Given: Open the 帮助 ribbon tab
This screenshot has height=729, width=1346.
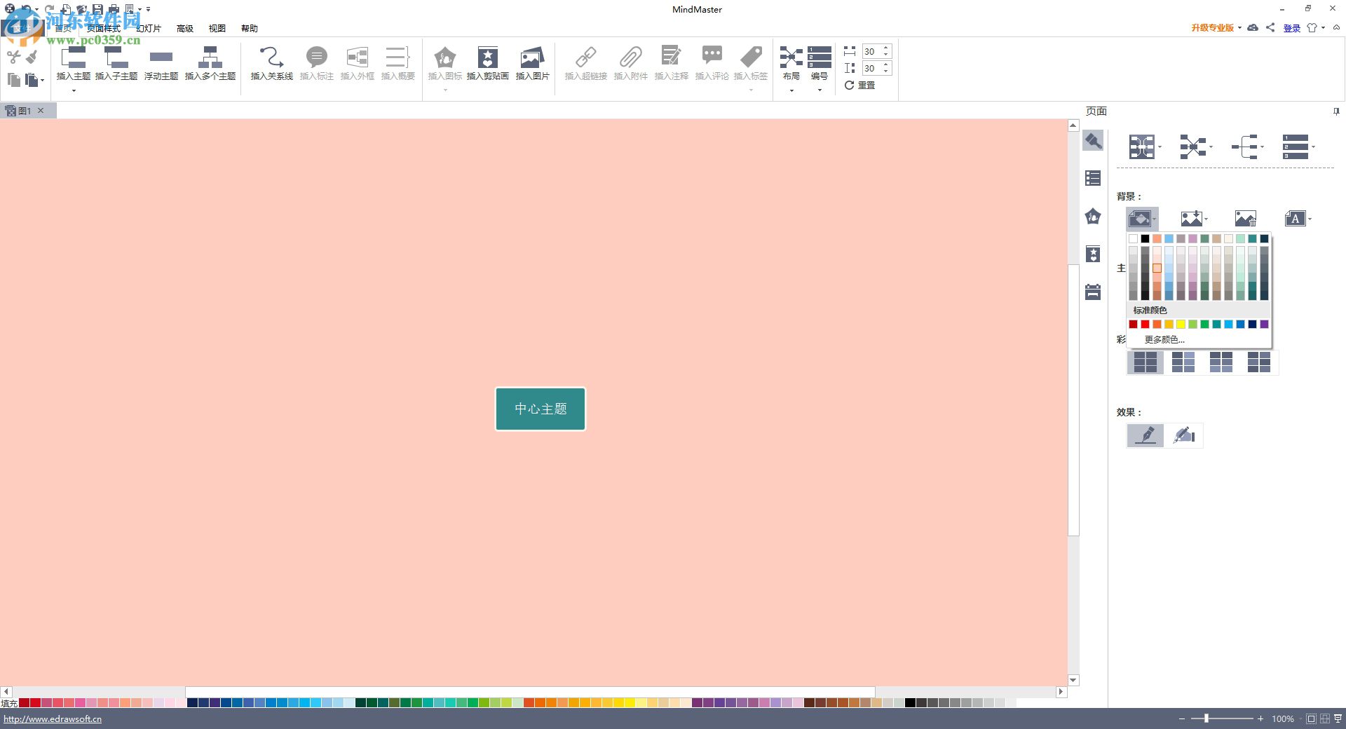Looking at the screenshot, I should coord(250,29).
